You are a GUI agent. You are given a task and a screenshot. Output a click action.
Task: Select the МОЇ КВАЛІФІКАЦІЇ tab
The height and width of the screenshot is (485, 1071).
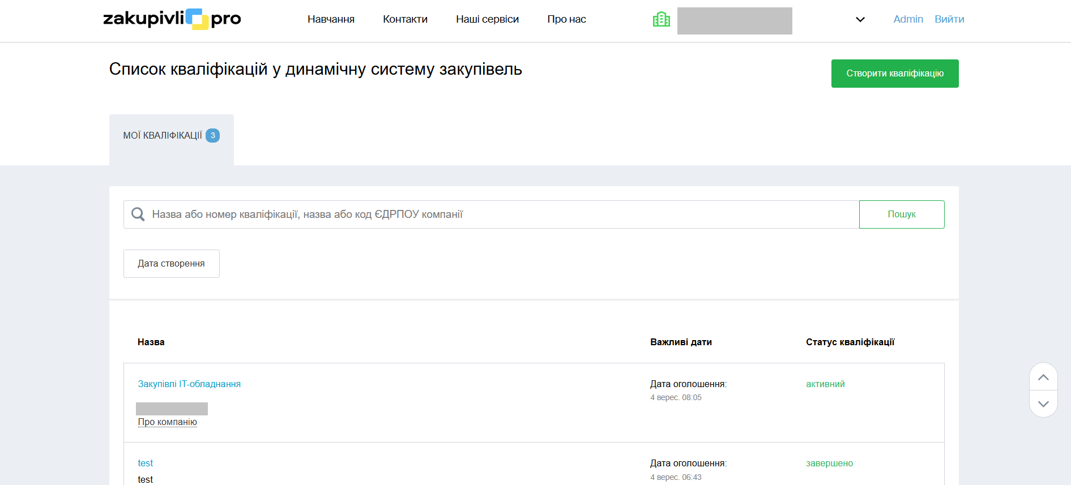pyautogui.click(x=163, y=136)
